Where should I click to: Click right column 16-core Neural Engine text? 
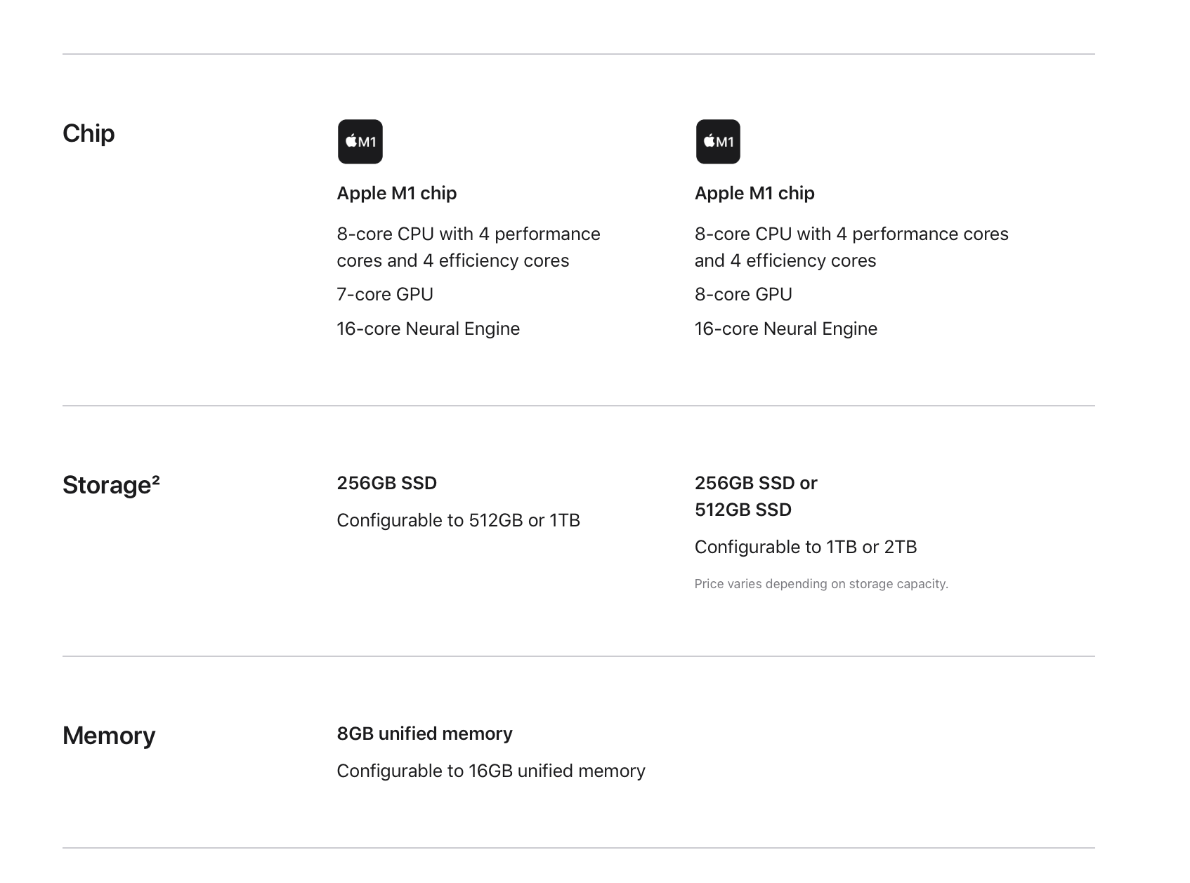point(785,328)
